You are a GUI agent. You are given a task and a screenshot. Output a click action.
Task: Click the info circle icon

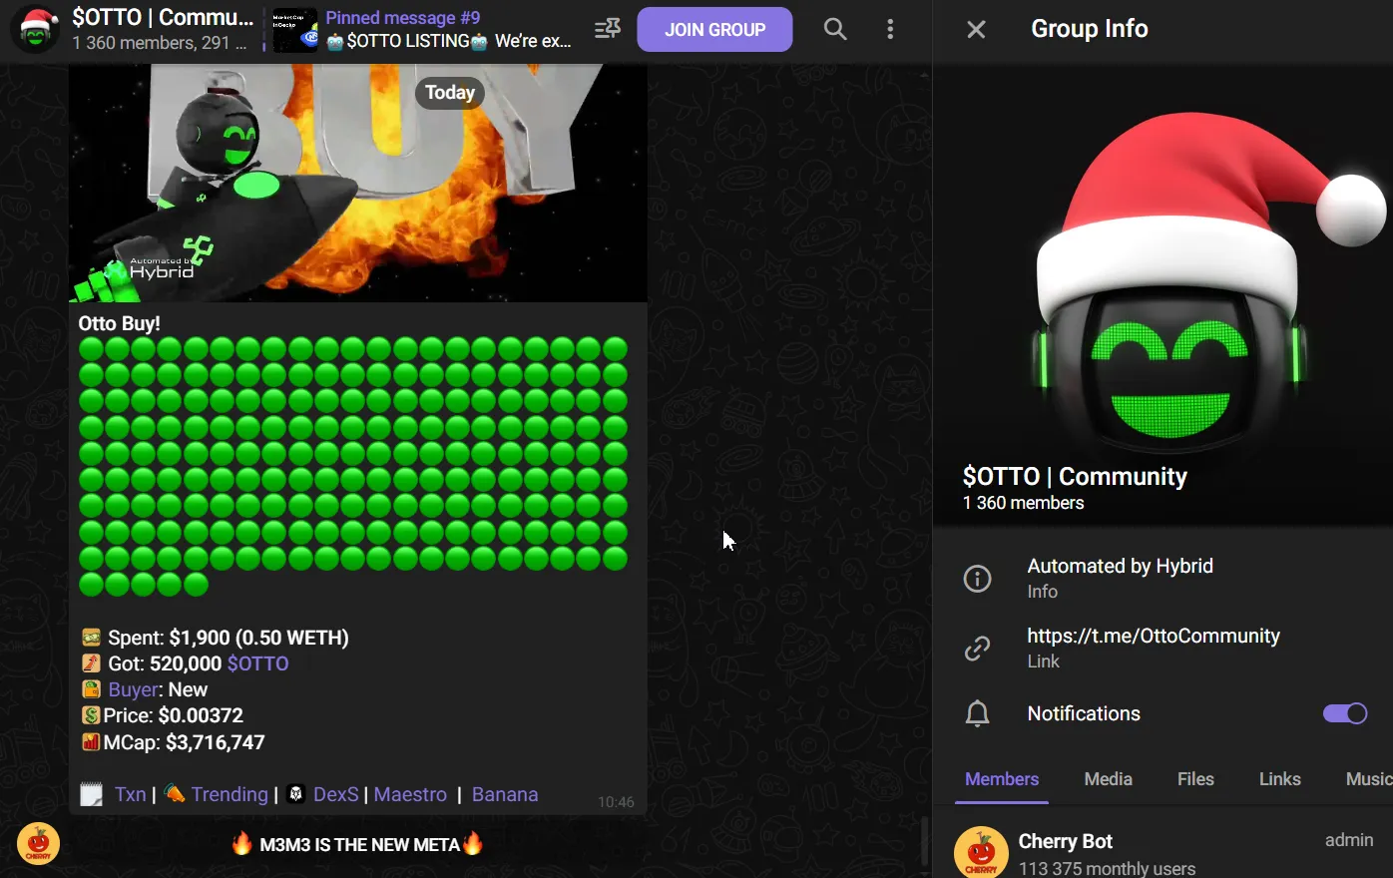(977, 579)
